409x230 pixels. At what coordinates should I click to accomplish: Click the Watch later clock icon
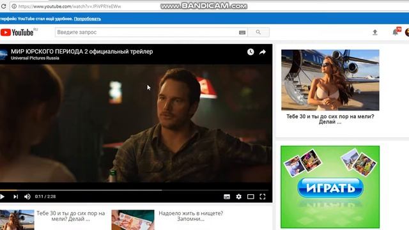click(251, 52)
